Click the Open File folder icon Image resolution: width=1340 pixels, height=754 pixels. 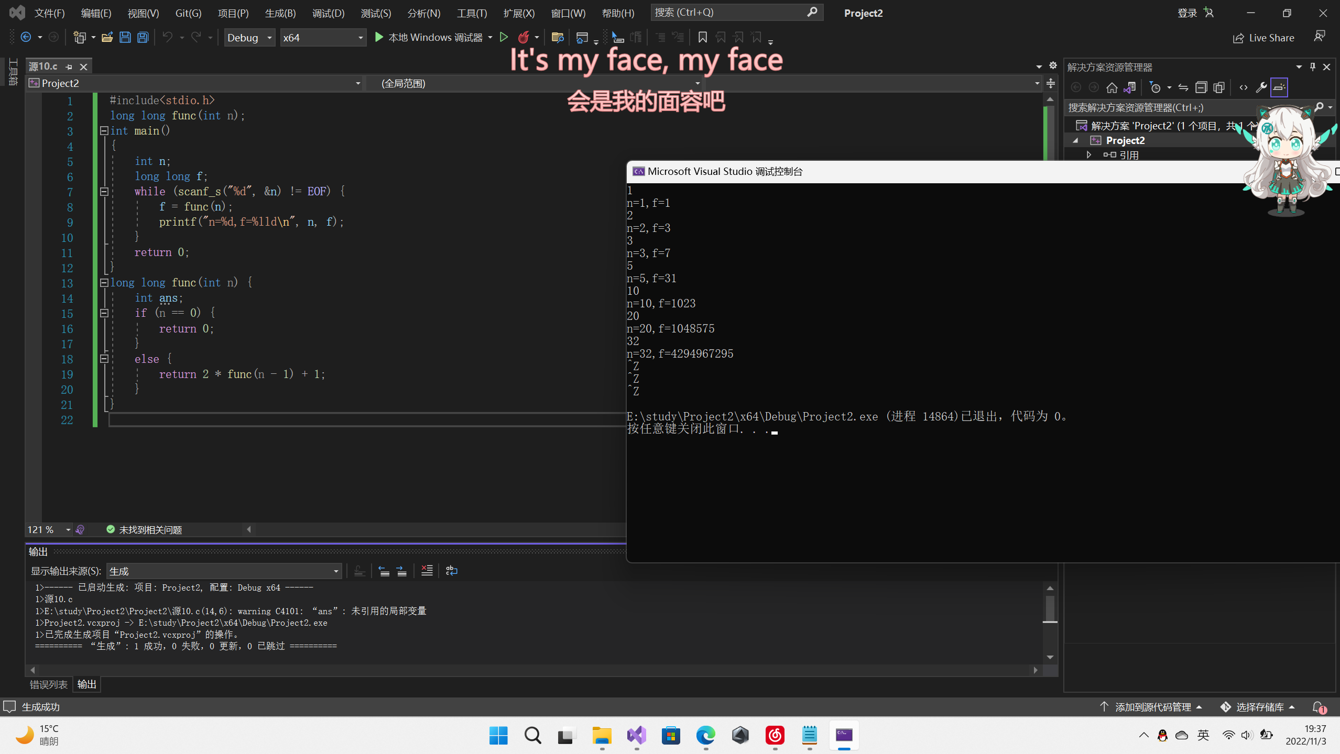pos(107,37)
